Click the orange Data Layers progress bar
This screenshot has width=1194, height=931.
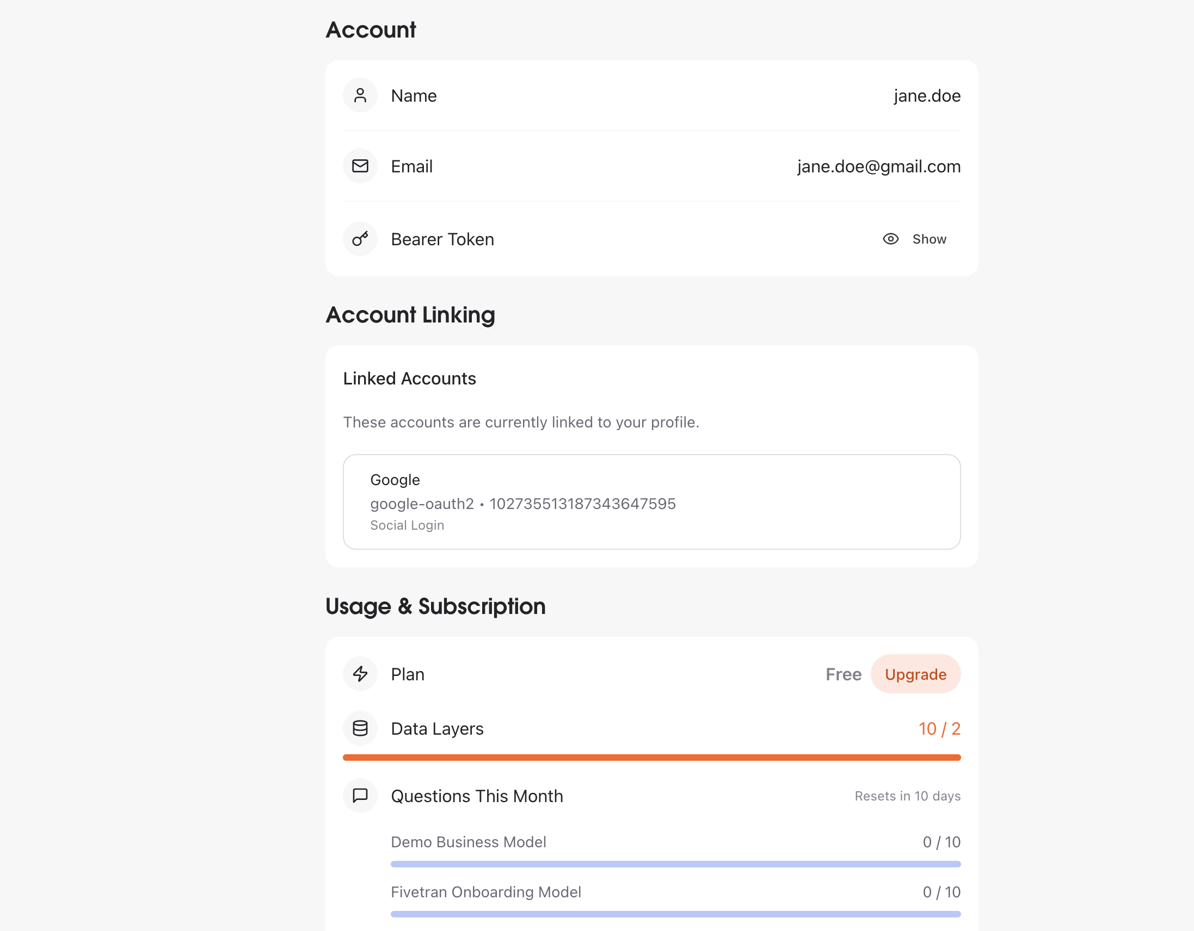point(651,758)
